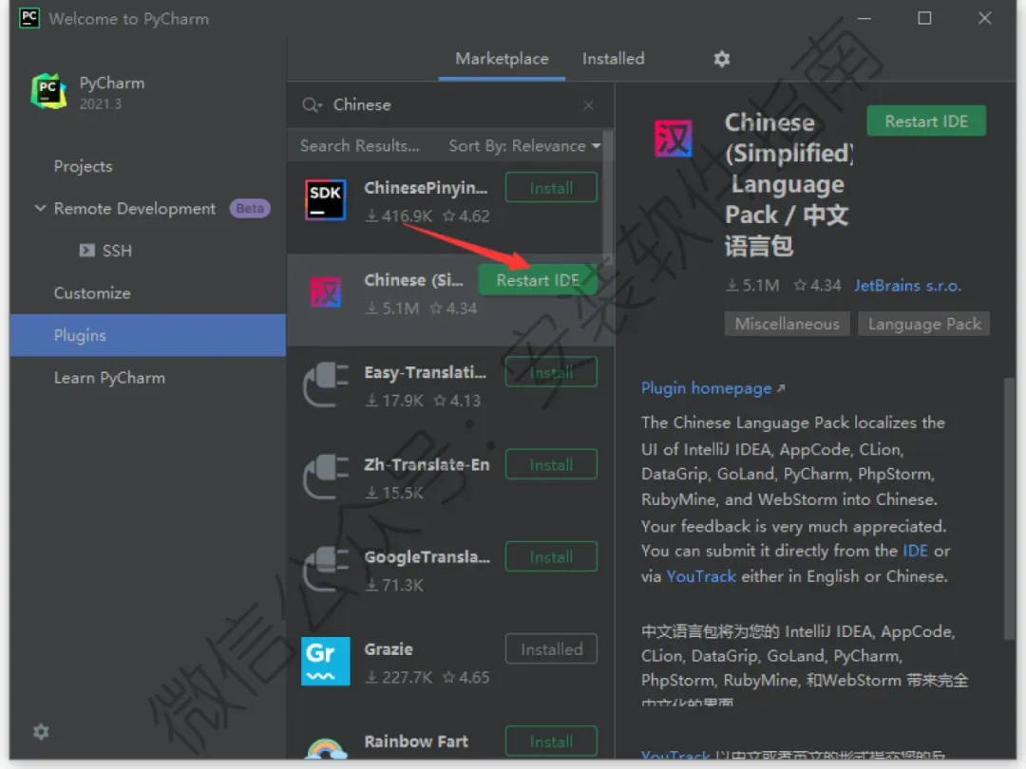Click Restart IDE in the plugin list

(538, 280)
